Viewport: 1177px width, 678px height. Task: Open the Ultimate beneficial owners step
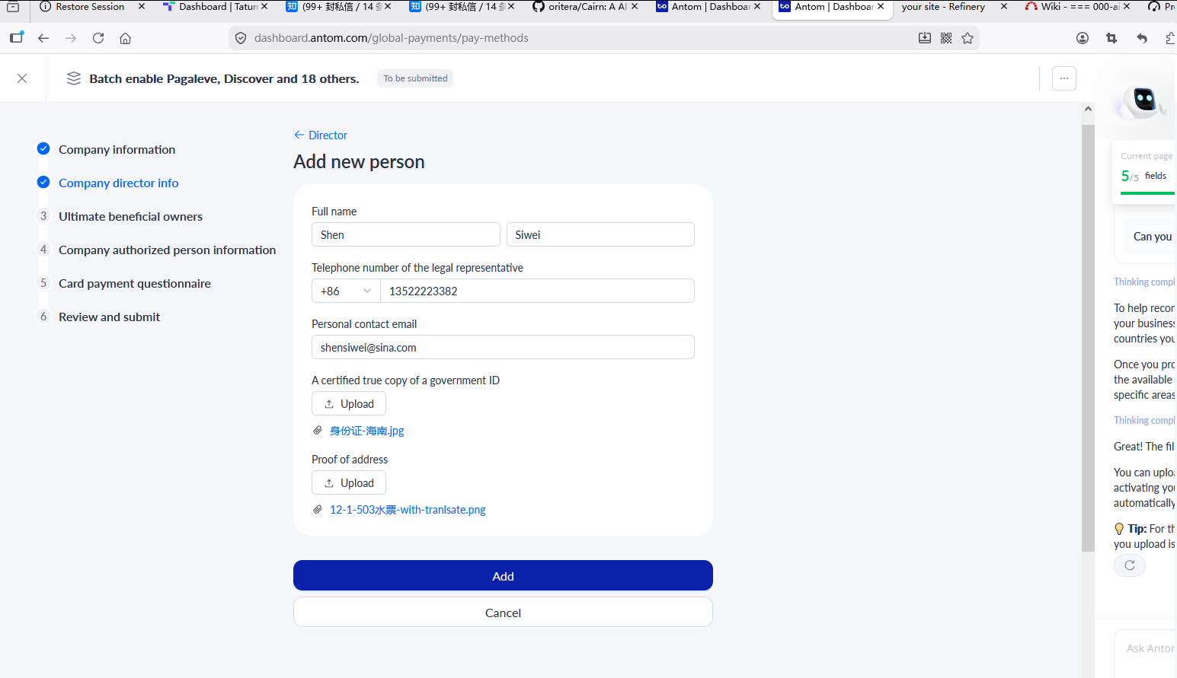coord(130,217)
